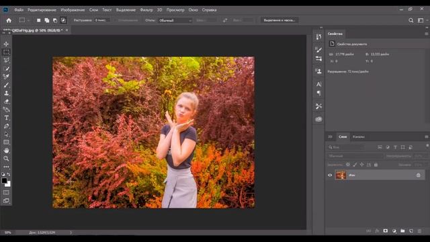Open the Фильтр menu
This screenshot has height=242, width=430.
[146, 10]
